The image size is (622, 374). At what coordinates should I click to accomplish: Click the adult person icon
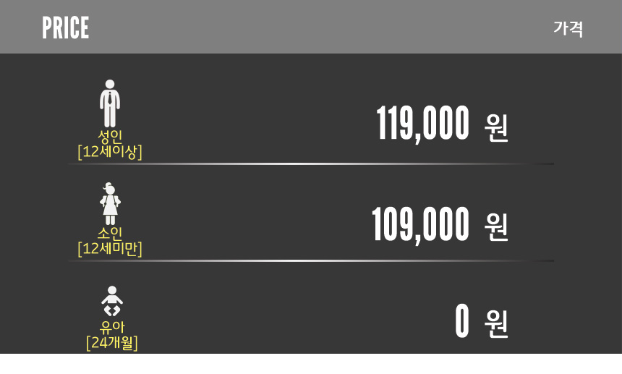coord(110,103)
